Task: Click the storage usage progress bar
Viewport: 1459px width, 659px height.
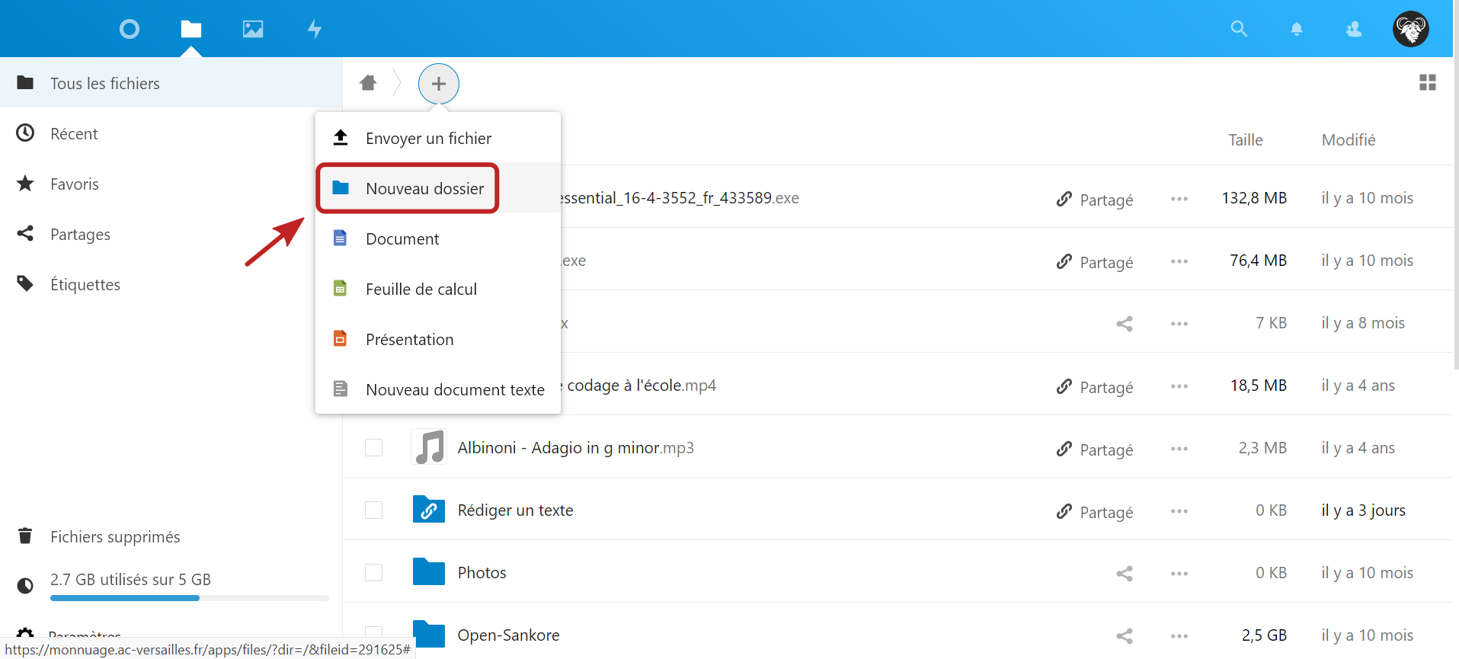Action: pyautogui.click(x=189, y=598)
